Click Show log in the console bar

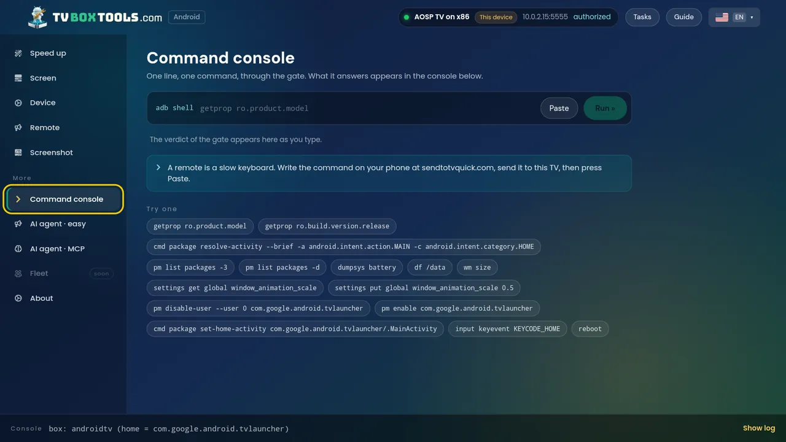759,428
